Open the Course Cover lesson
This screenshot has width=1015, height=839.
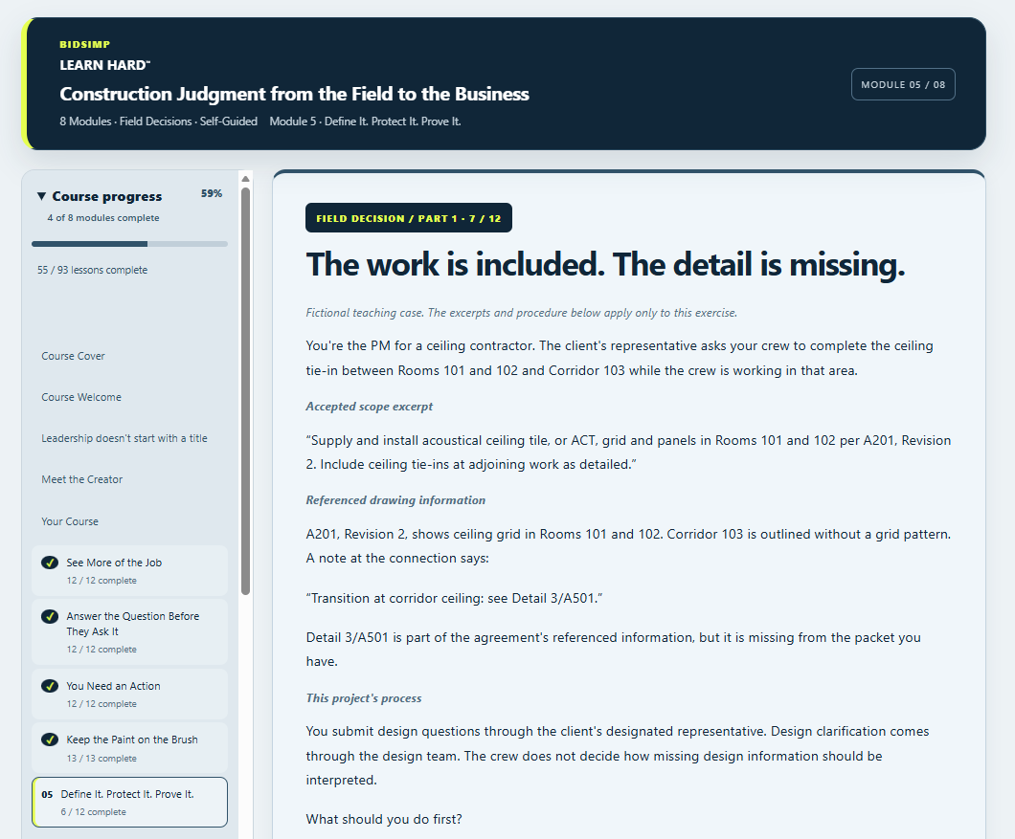coord(73,356)
